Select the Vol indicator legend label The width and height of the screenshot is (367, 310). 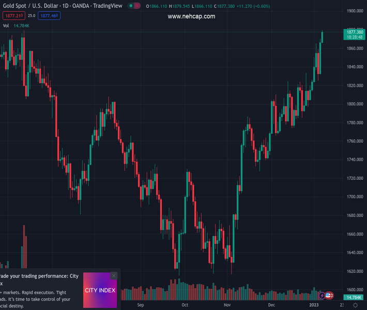point(6,25)
